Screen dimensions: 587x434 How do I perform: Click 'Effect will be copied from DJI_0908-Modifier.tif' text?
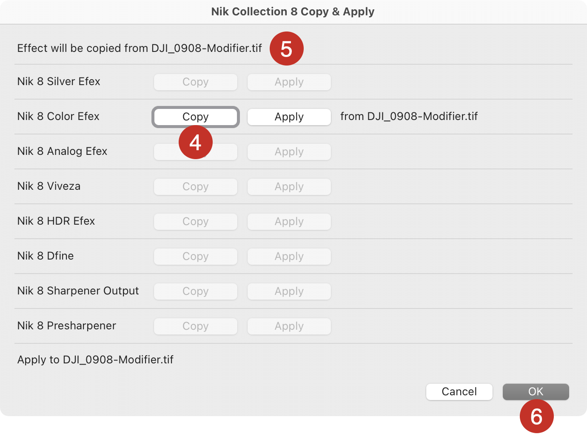click(140, 48)
